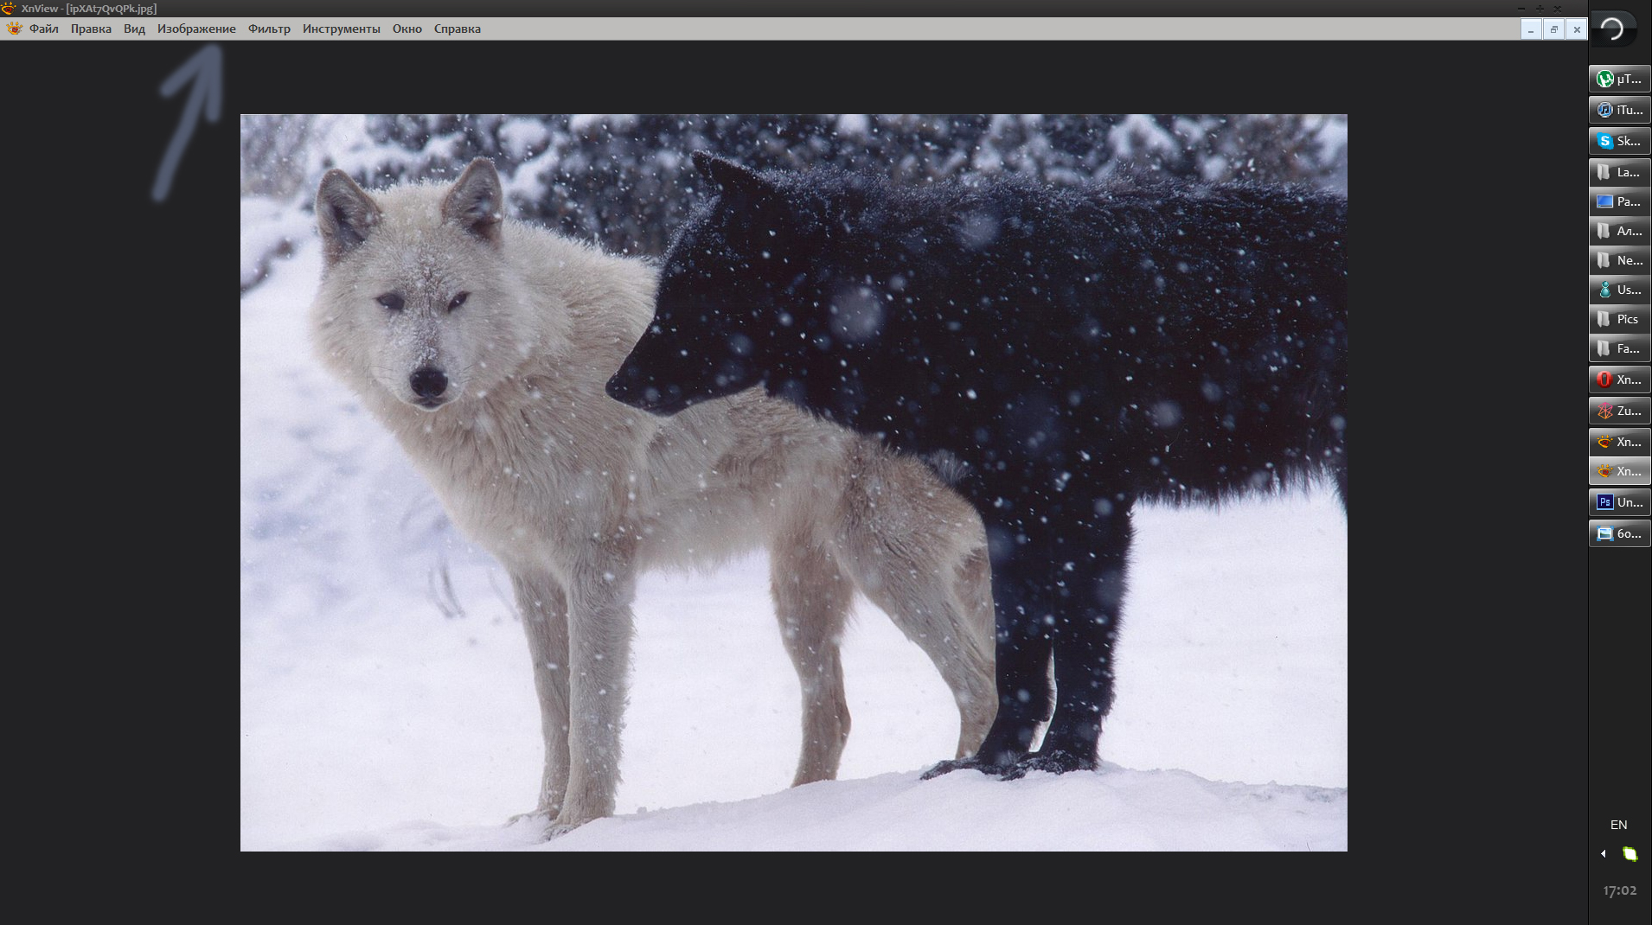Open the Инструменты menu

342,29
